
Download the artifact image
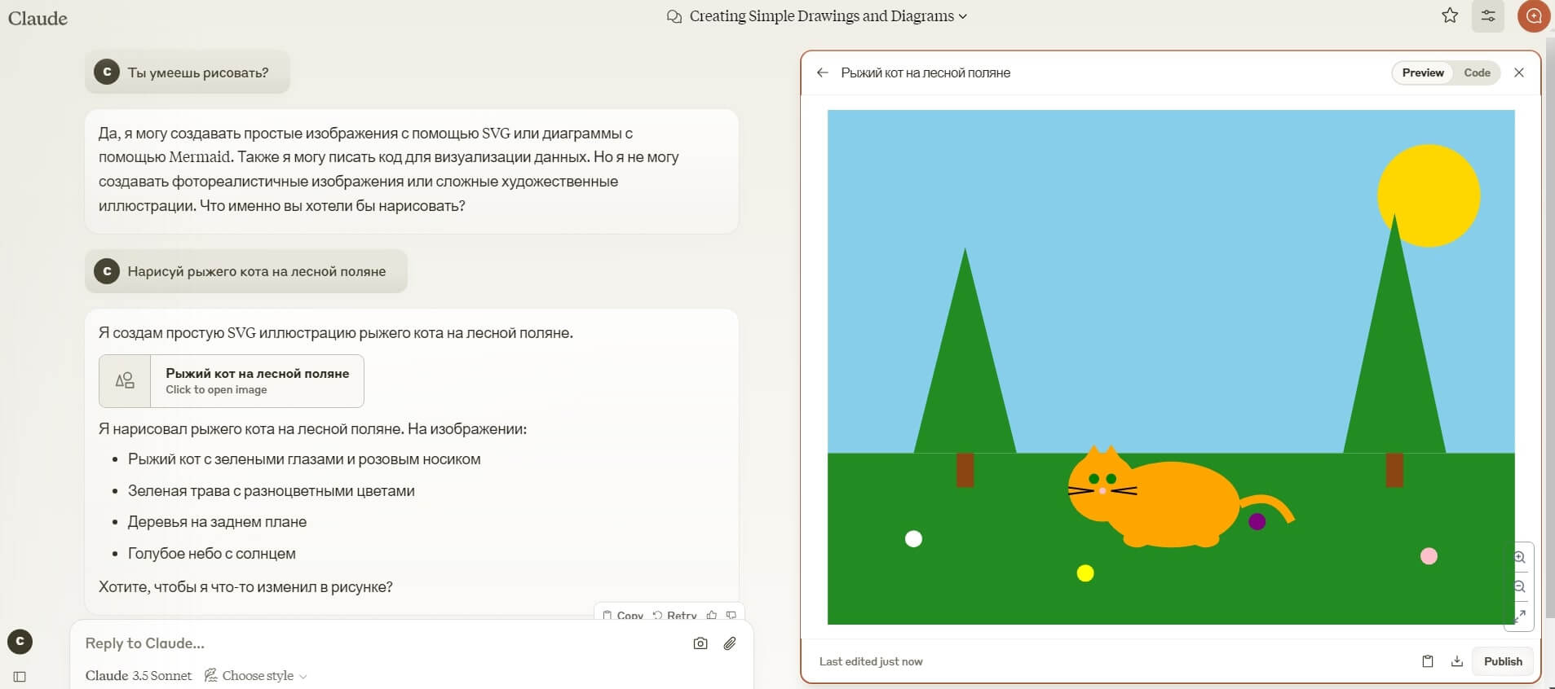(1457, 661)
